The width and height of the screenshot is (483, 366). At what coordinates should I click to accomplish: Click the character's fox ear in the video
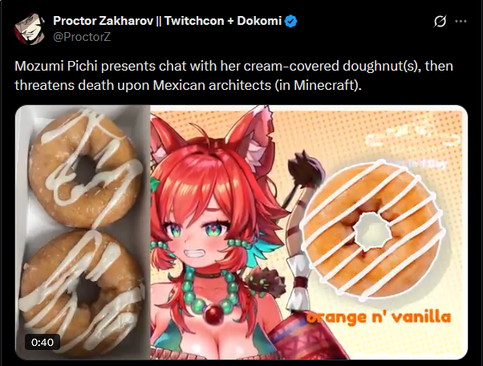click(x=253, y=136)
